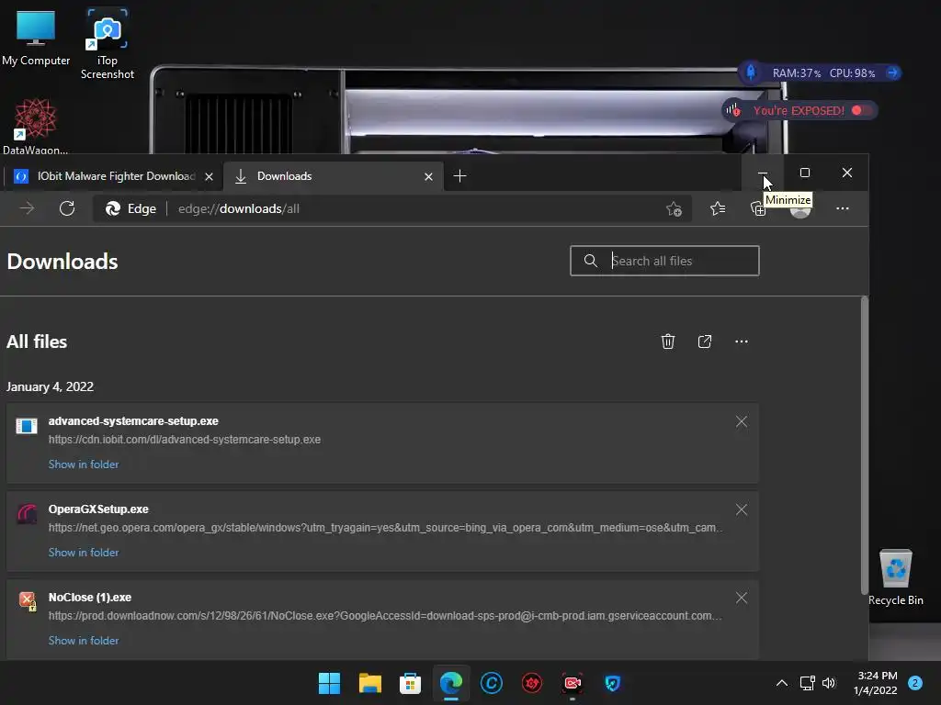Close the Downloads tab
The width and height of the screenshot is (941, 705).
pyautogui.click(x=428, y=176)
